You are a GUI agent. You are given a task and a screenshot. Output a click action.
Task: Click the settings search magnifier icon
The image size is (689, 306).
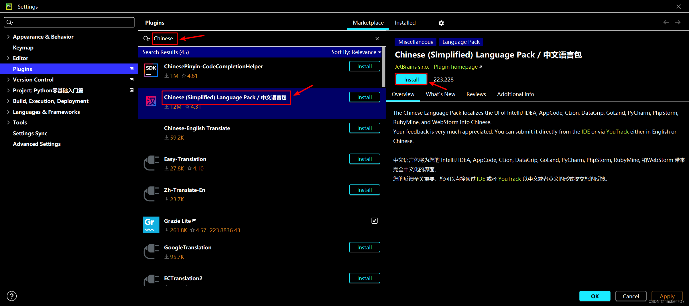[x=10, y=22]
